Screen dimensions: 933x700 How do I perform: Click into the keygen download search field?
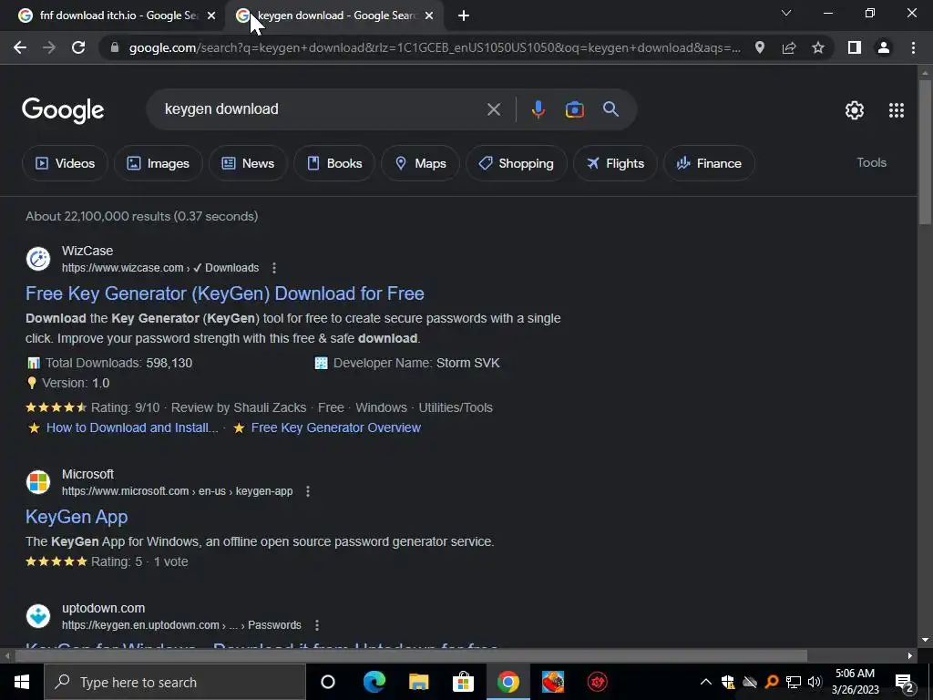tap(322, 109)
